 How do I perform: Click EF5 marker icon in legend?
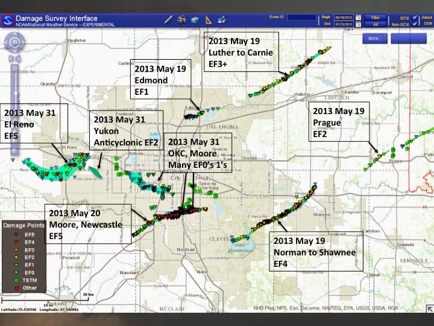16,235
